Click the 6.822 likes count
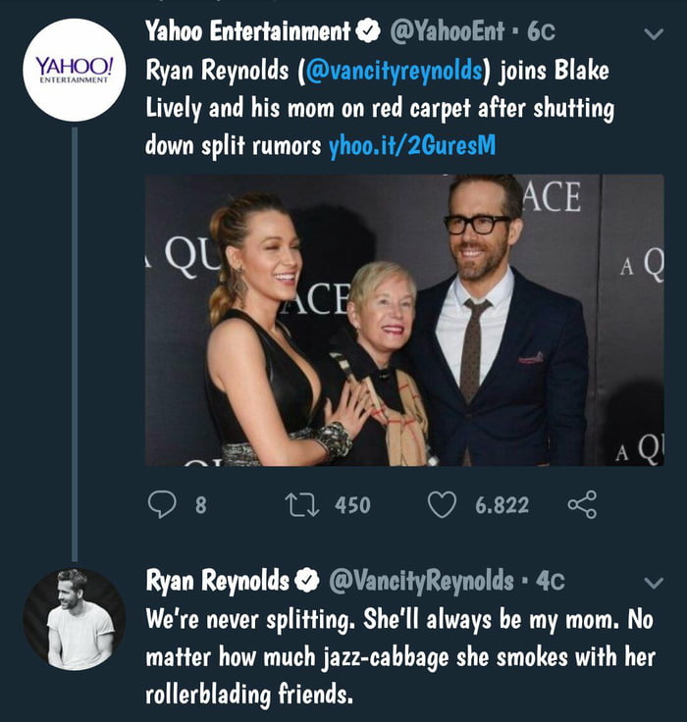Screen dimensions: 687x722 tap(502, 505)
